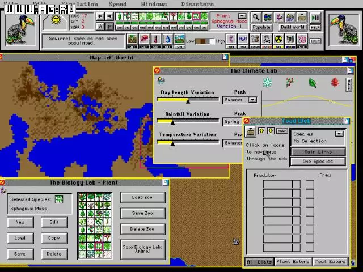Click the sun weather icon in toolbar
This screenshot has width=363, height=272.
[56, 19]
